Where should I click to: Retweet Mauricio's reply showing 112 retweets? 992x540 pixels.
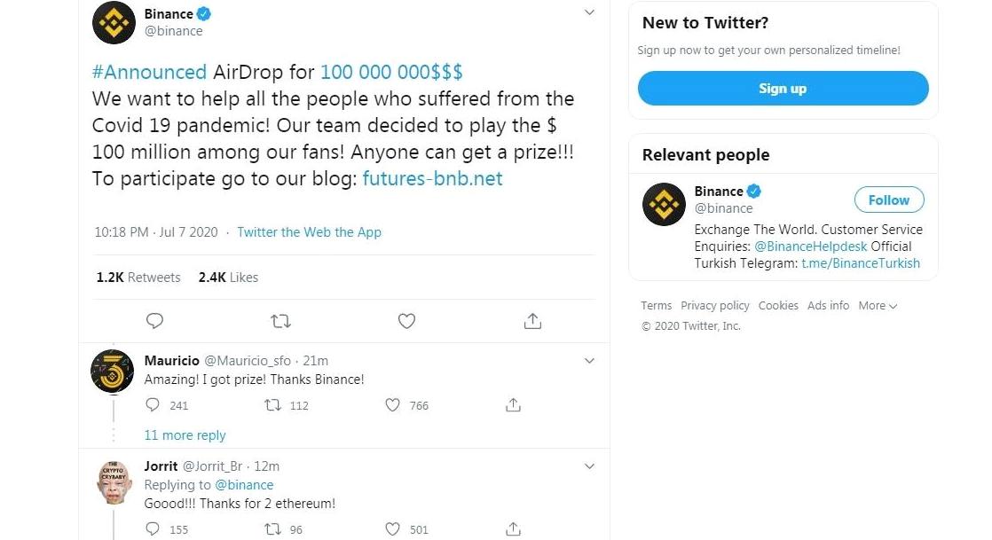272,404
